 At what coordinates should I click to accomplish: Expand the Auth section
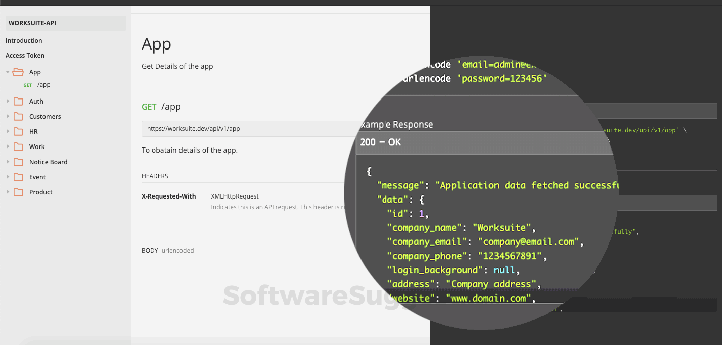pyautogui.click(x=7, y=101)
